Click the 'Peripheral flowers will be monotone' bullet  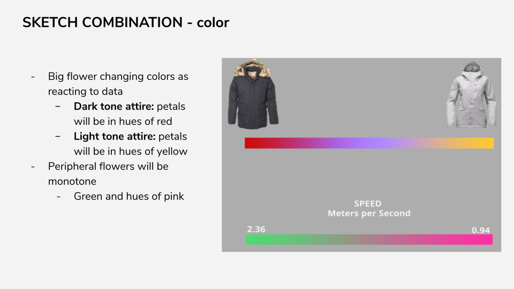pyautogui.click(x=108, y=173)
